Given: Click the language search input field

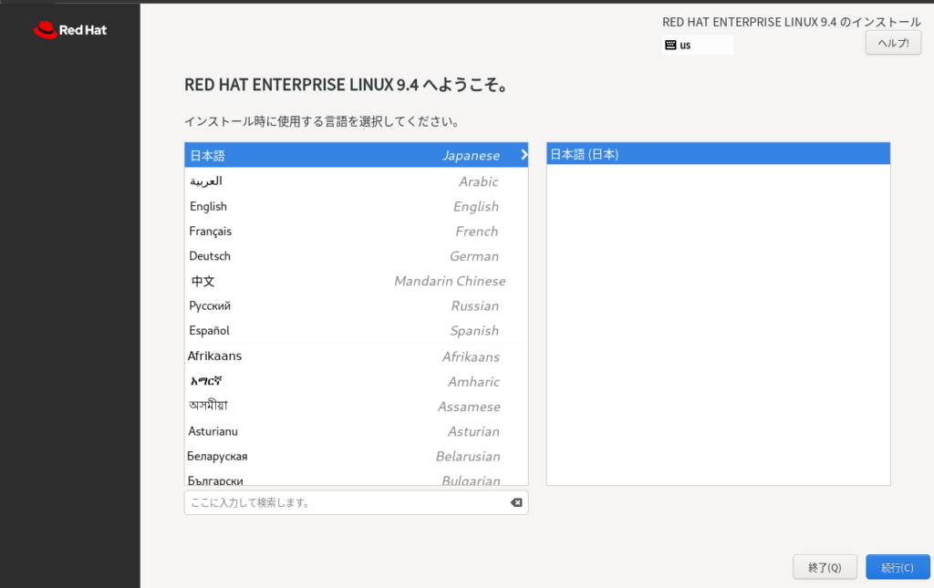Looking at the screenshot, I should click(x=347, y=502).
